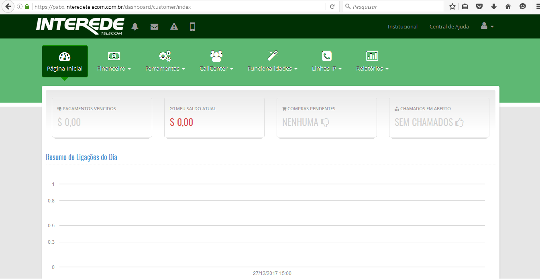Open the Meu Saldo Atual card
The image size is (540, 279).
(x=214, y=117)
